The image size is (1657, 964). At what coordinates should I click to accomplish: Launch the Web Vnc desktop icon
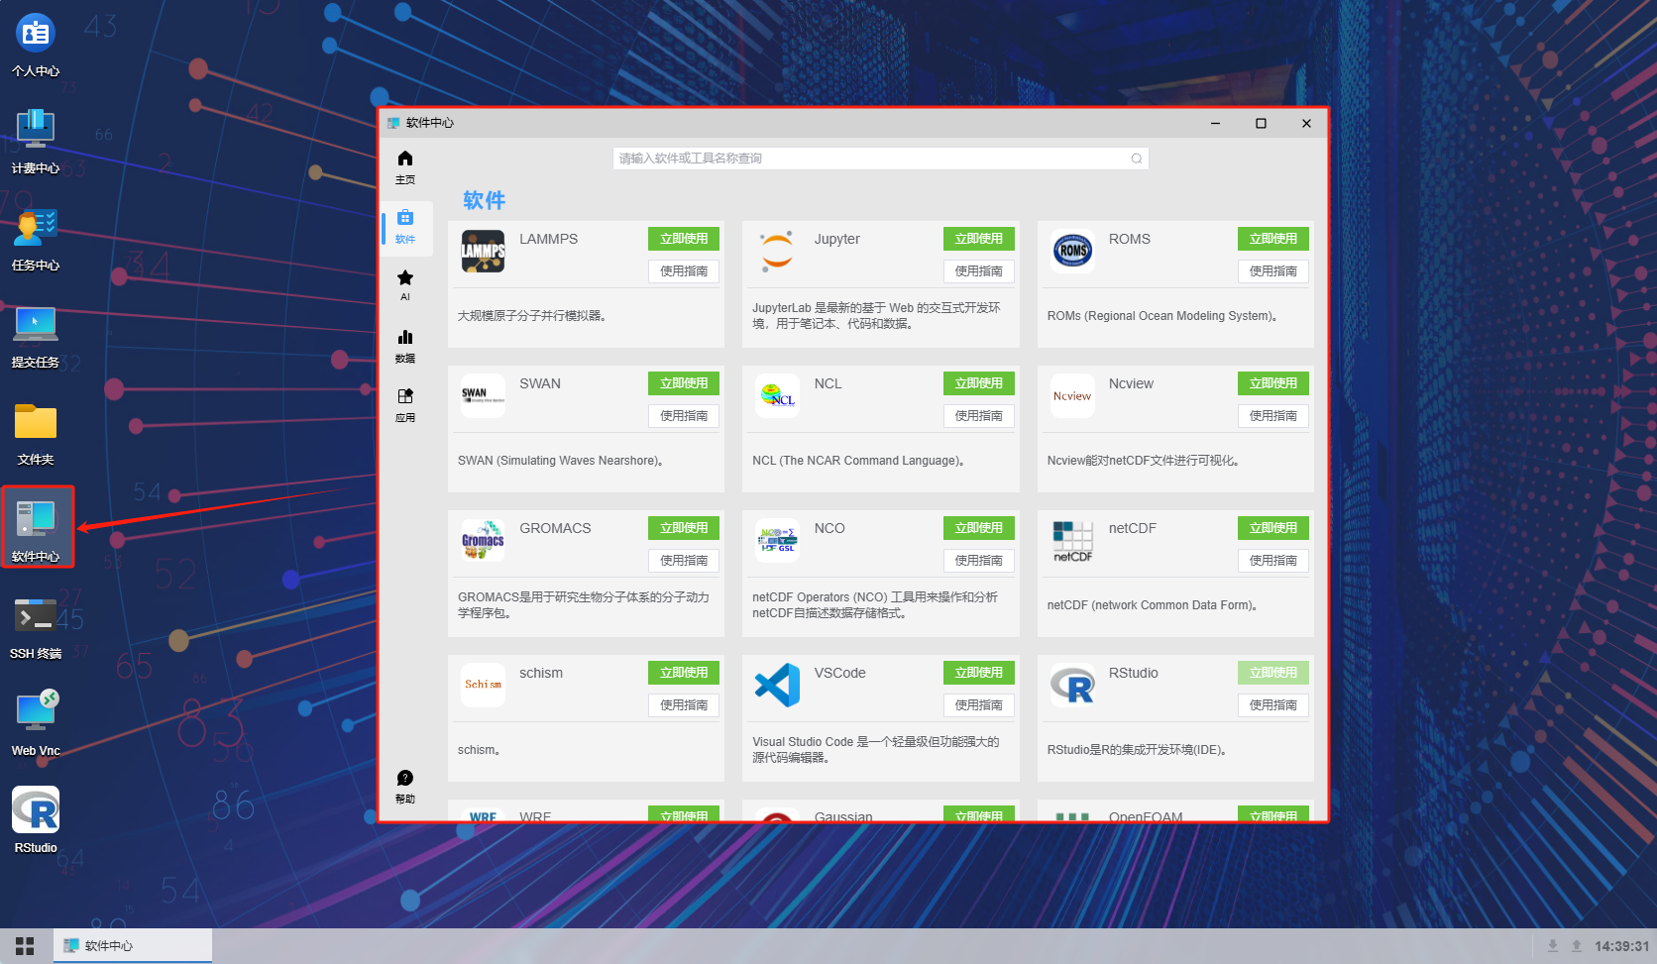point(36,724)
